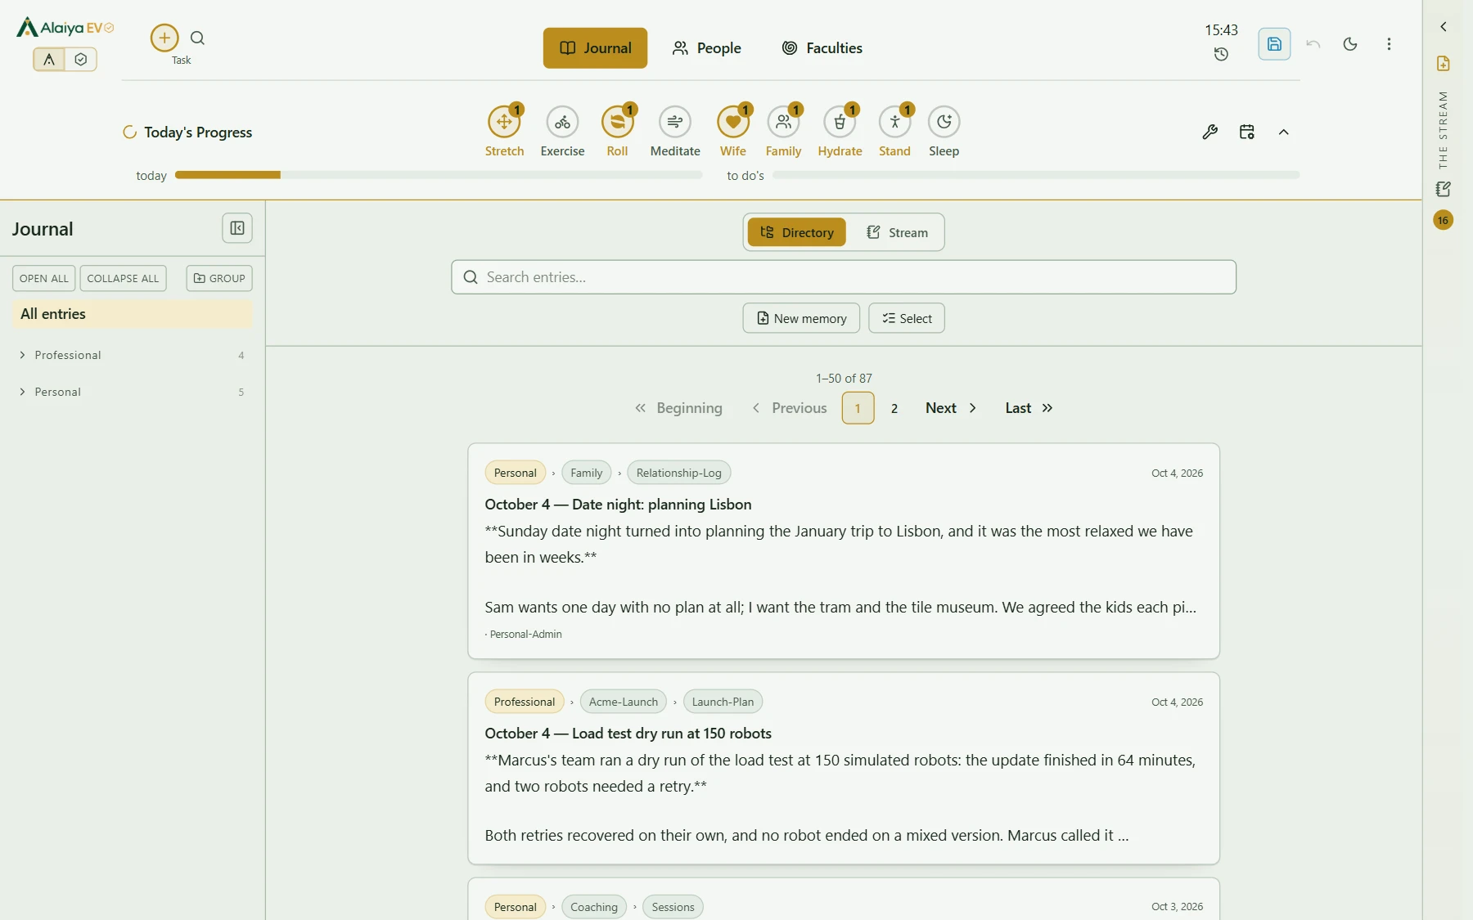Click the save disk icon
Screen dimensions: 1473x920
[1274, 44]
